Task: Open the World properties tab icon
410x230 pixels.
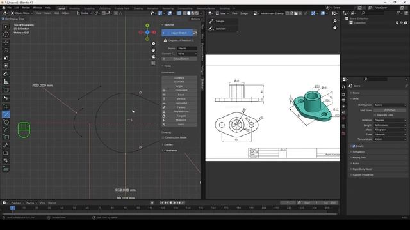Action: [343, 118]
